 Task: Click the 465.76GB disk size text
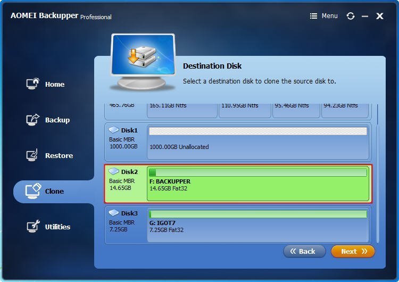coord(122,105)
